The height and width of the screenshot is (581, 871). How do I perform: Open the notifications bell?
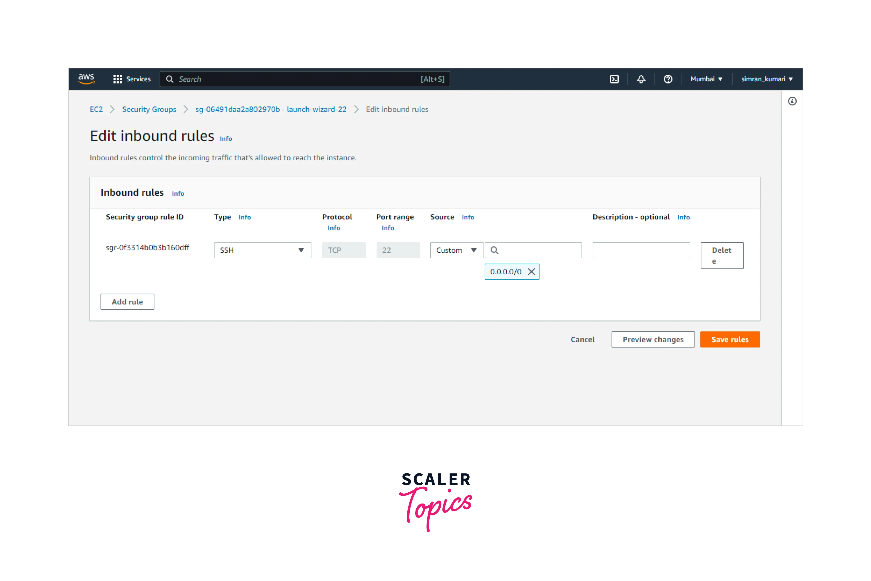pyautogui.click(x=641, y=79)
